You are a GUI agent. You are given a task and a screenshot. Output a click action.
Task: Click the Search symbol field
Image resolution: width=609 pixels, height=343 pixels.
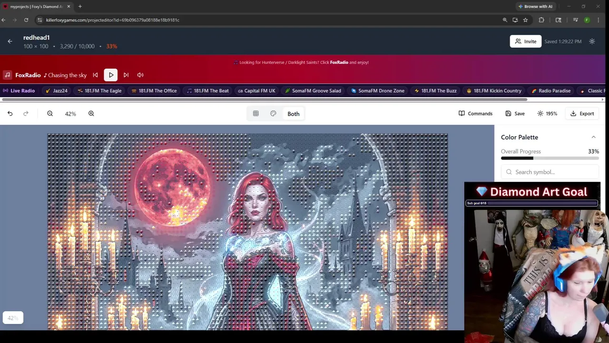(550, 172)
